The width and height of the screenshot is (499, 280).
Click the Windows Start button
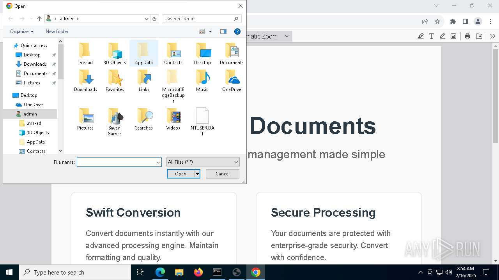pos(9,272)
